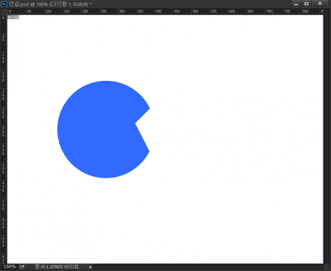Maximize the document window
This screenshot has height=271, width=331.
306,4
